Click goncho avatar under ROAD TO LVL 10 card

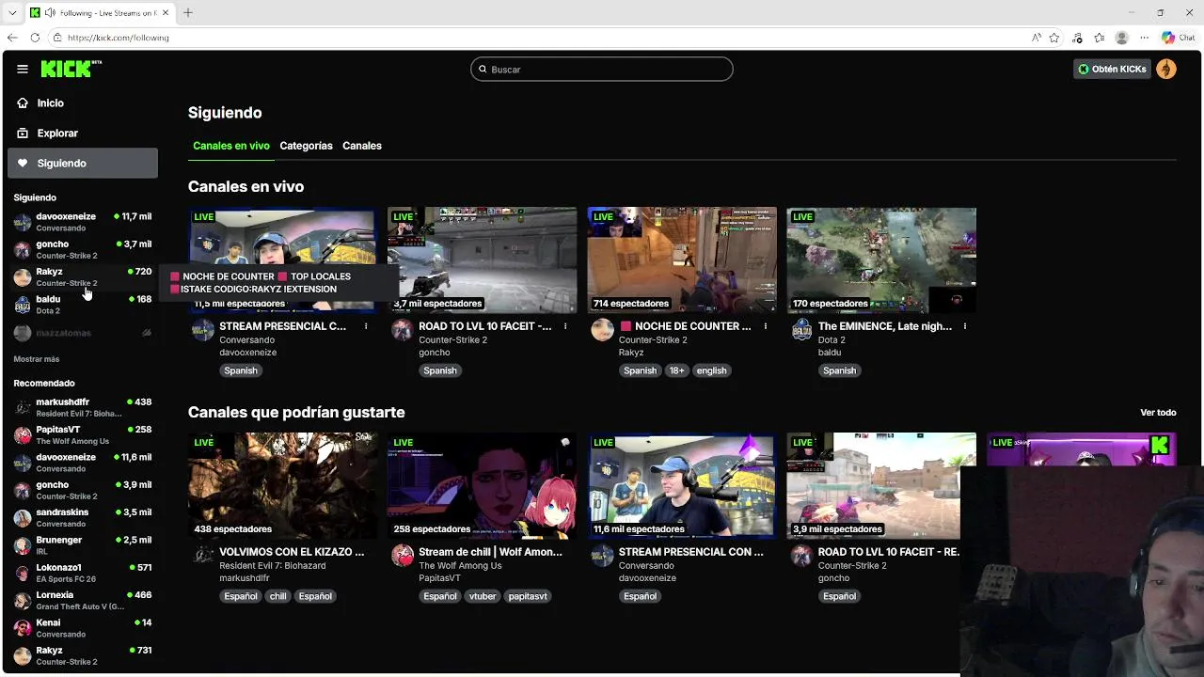pos(402,329)
